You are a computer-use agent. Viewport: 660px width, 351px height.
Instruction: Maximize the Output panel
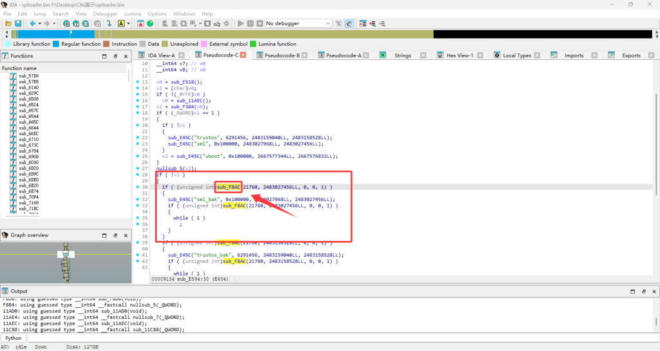[x=633, y=291]
